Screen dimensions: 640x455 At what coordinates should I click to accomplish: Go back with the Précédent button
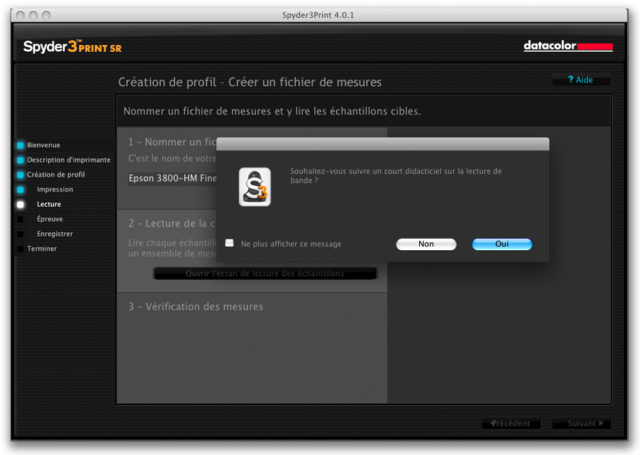pyautogui.click(x=511, y=423)
